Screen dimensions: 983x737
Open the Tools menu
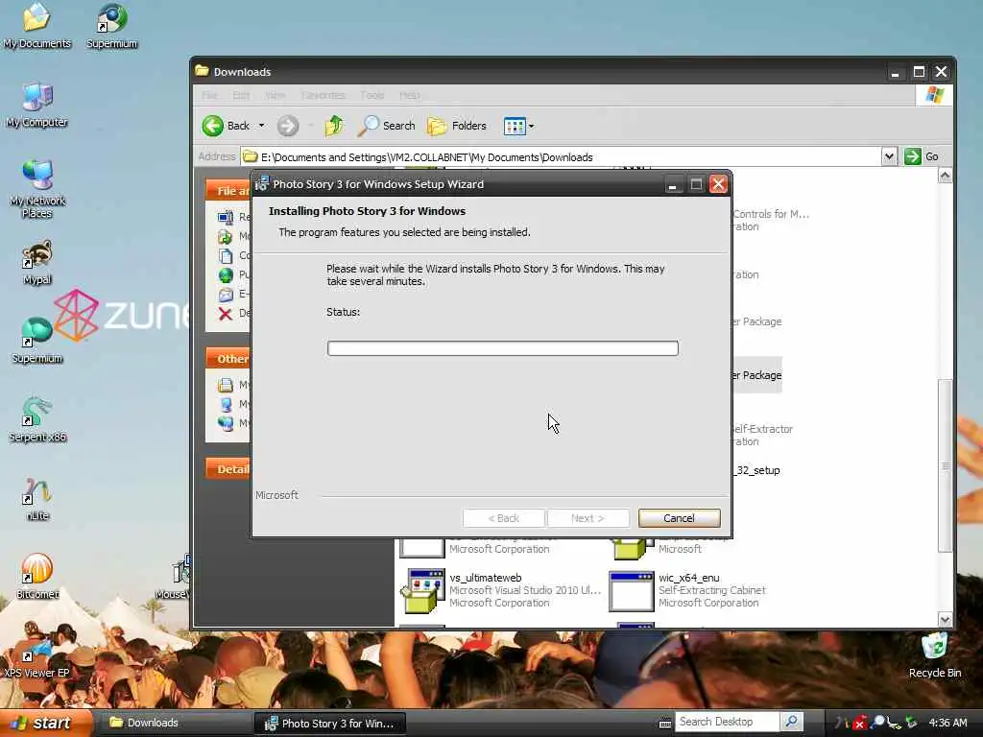372,95
